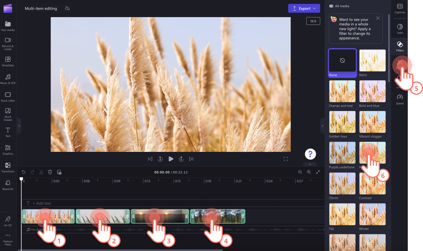Image resolution: width=423 pixels, height=251 pixels.
Task: Click the timeline playhead marker
Action: pyautogui.click(x=21, y=179)
